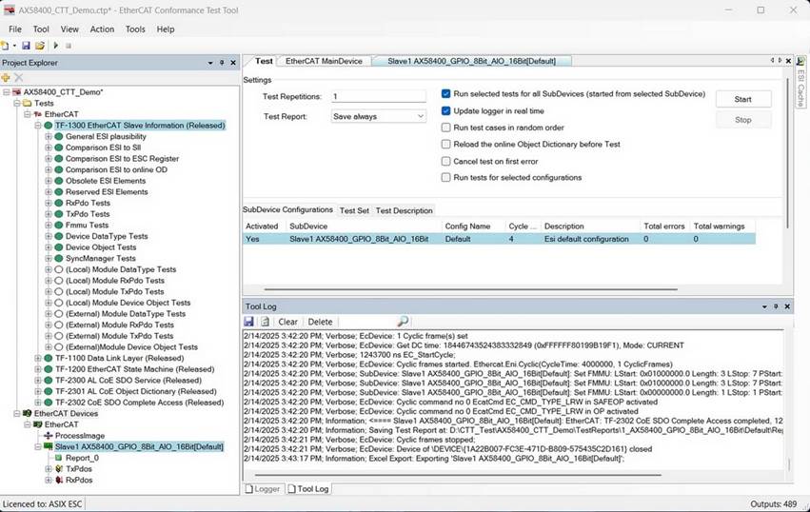
Task: Click the tab scroll left arrow
Action: (x=772, y=61)
